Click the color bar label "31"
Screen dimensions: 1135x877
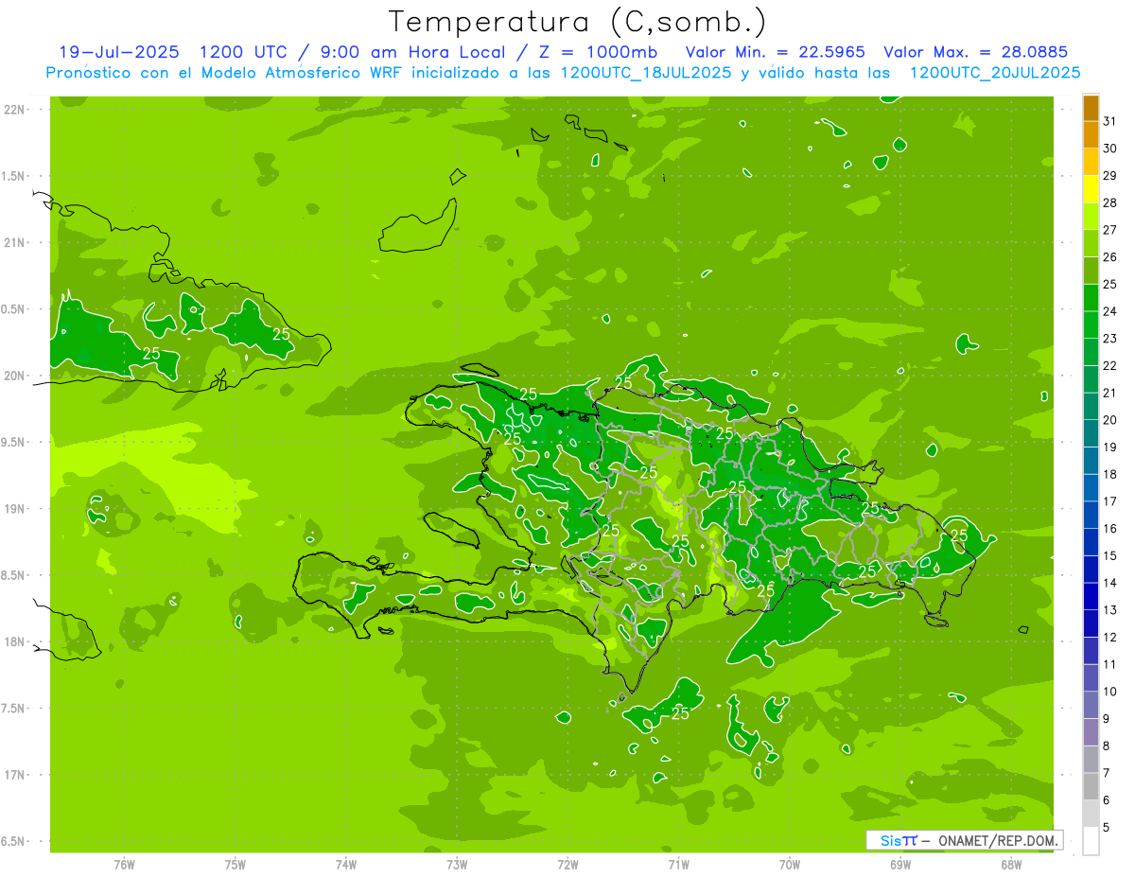1109,121
